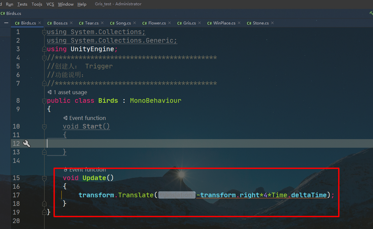Click the fold end marker on line 13
The width and height of the screenshot is (373, 229).
(x=44, y=152)
